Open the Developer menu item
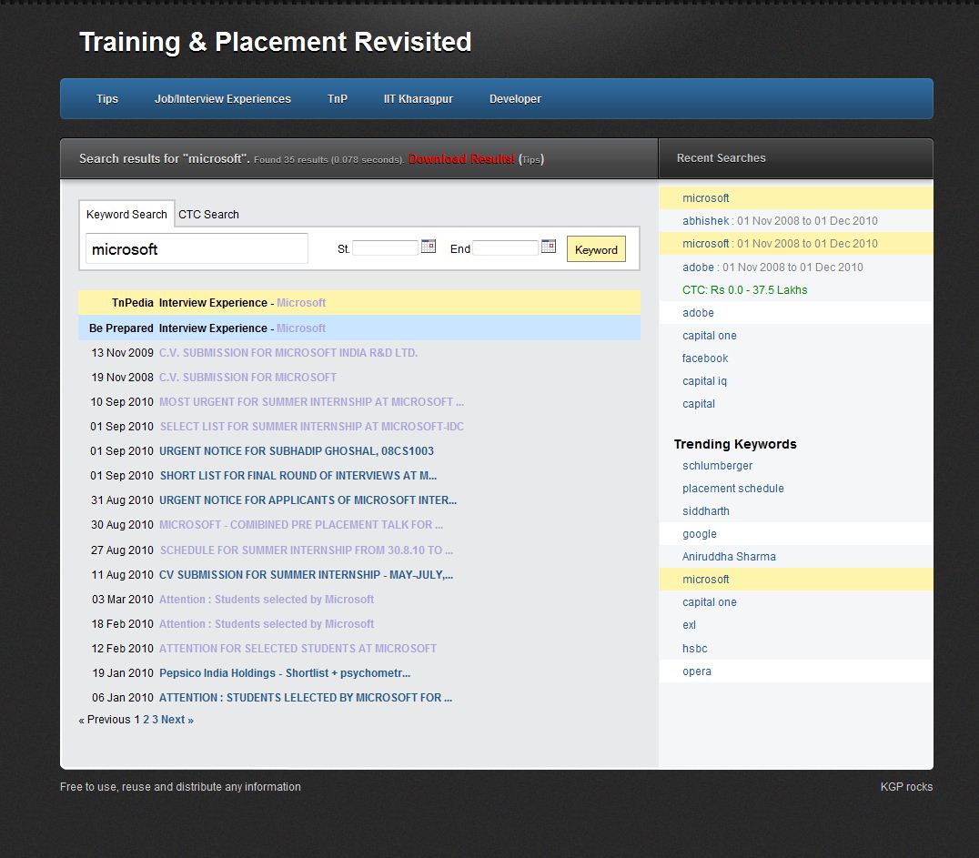 515,98
